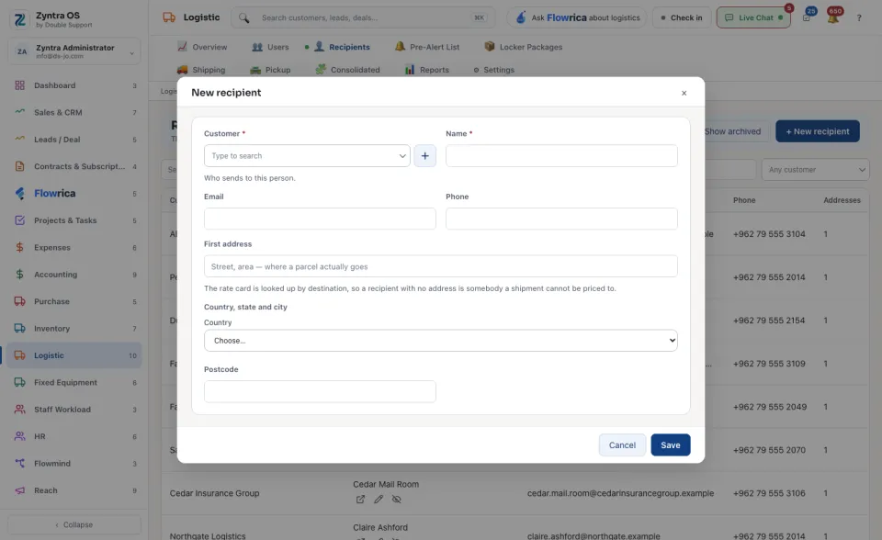The image size is (882, 540).
Task: Click the notifications bell icon
Action: [833, 17]
